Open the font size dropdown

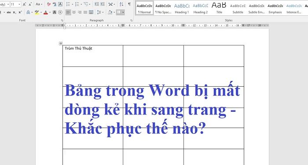(19, 4)
